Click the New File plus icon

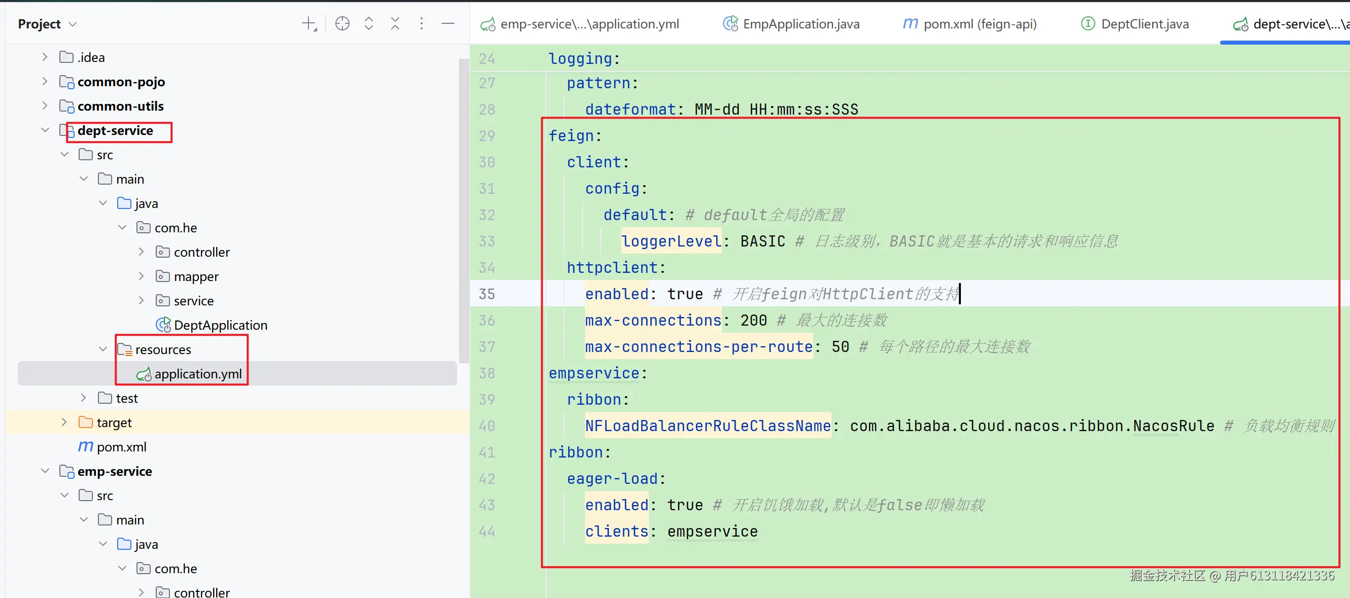pyautogui.click(x=309, y=23)
